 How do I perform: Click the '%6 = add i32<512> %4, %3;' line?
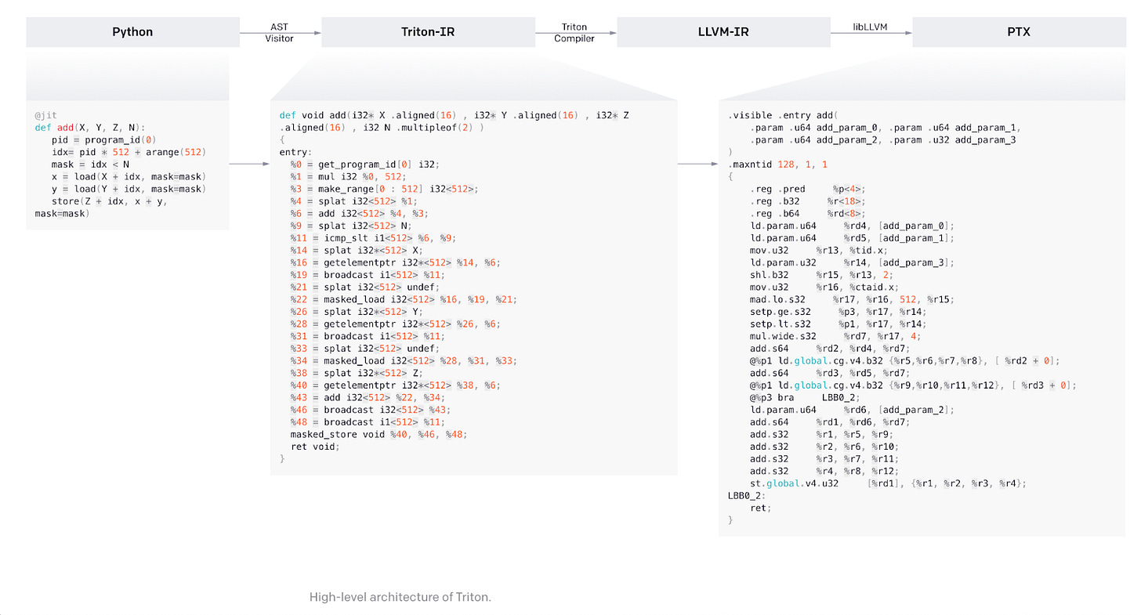pos(360,213)
